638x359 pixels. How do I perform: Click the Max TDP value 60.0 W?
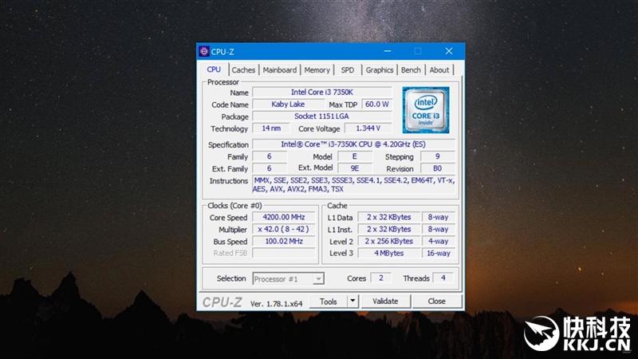coord(376,105)
